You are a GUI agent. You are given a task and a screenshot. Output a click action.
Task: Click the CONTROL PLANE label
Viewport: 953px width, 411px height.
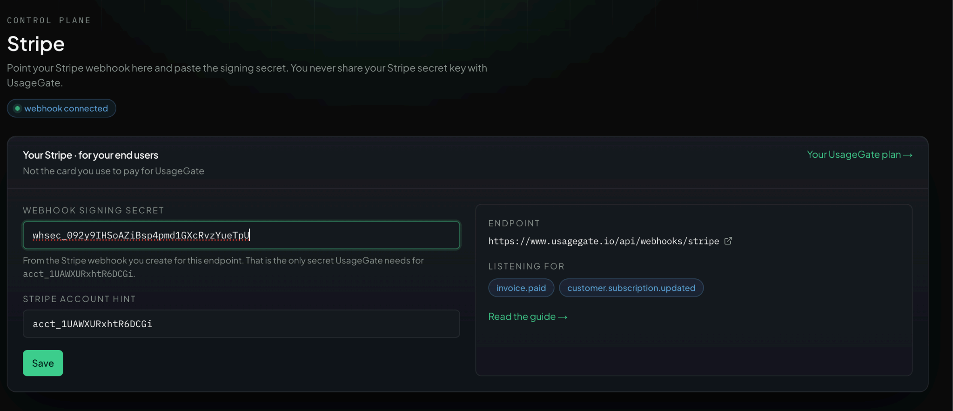49,20
